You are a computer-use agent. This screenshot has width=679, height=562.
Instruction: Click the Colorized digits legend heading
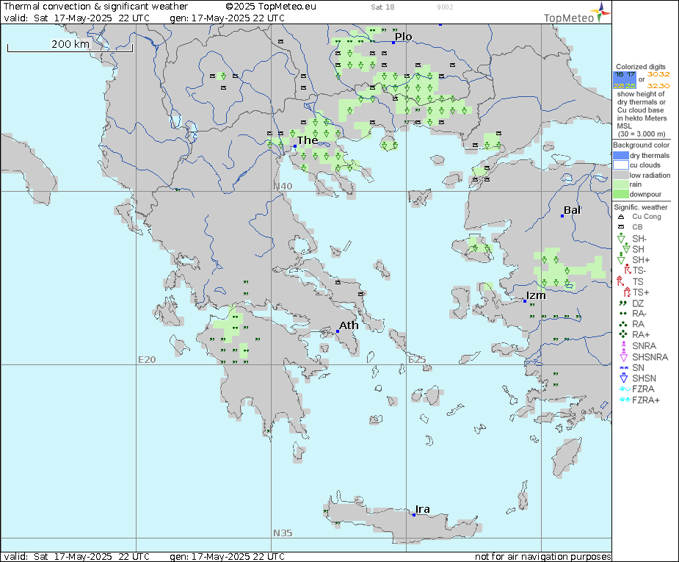click(x=640, y=67)
